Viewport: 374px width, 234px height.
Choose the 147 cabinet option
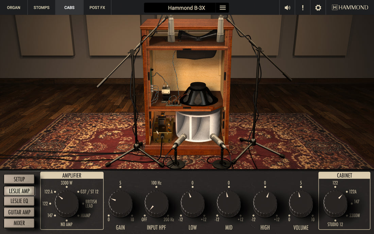357,202
